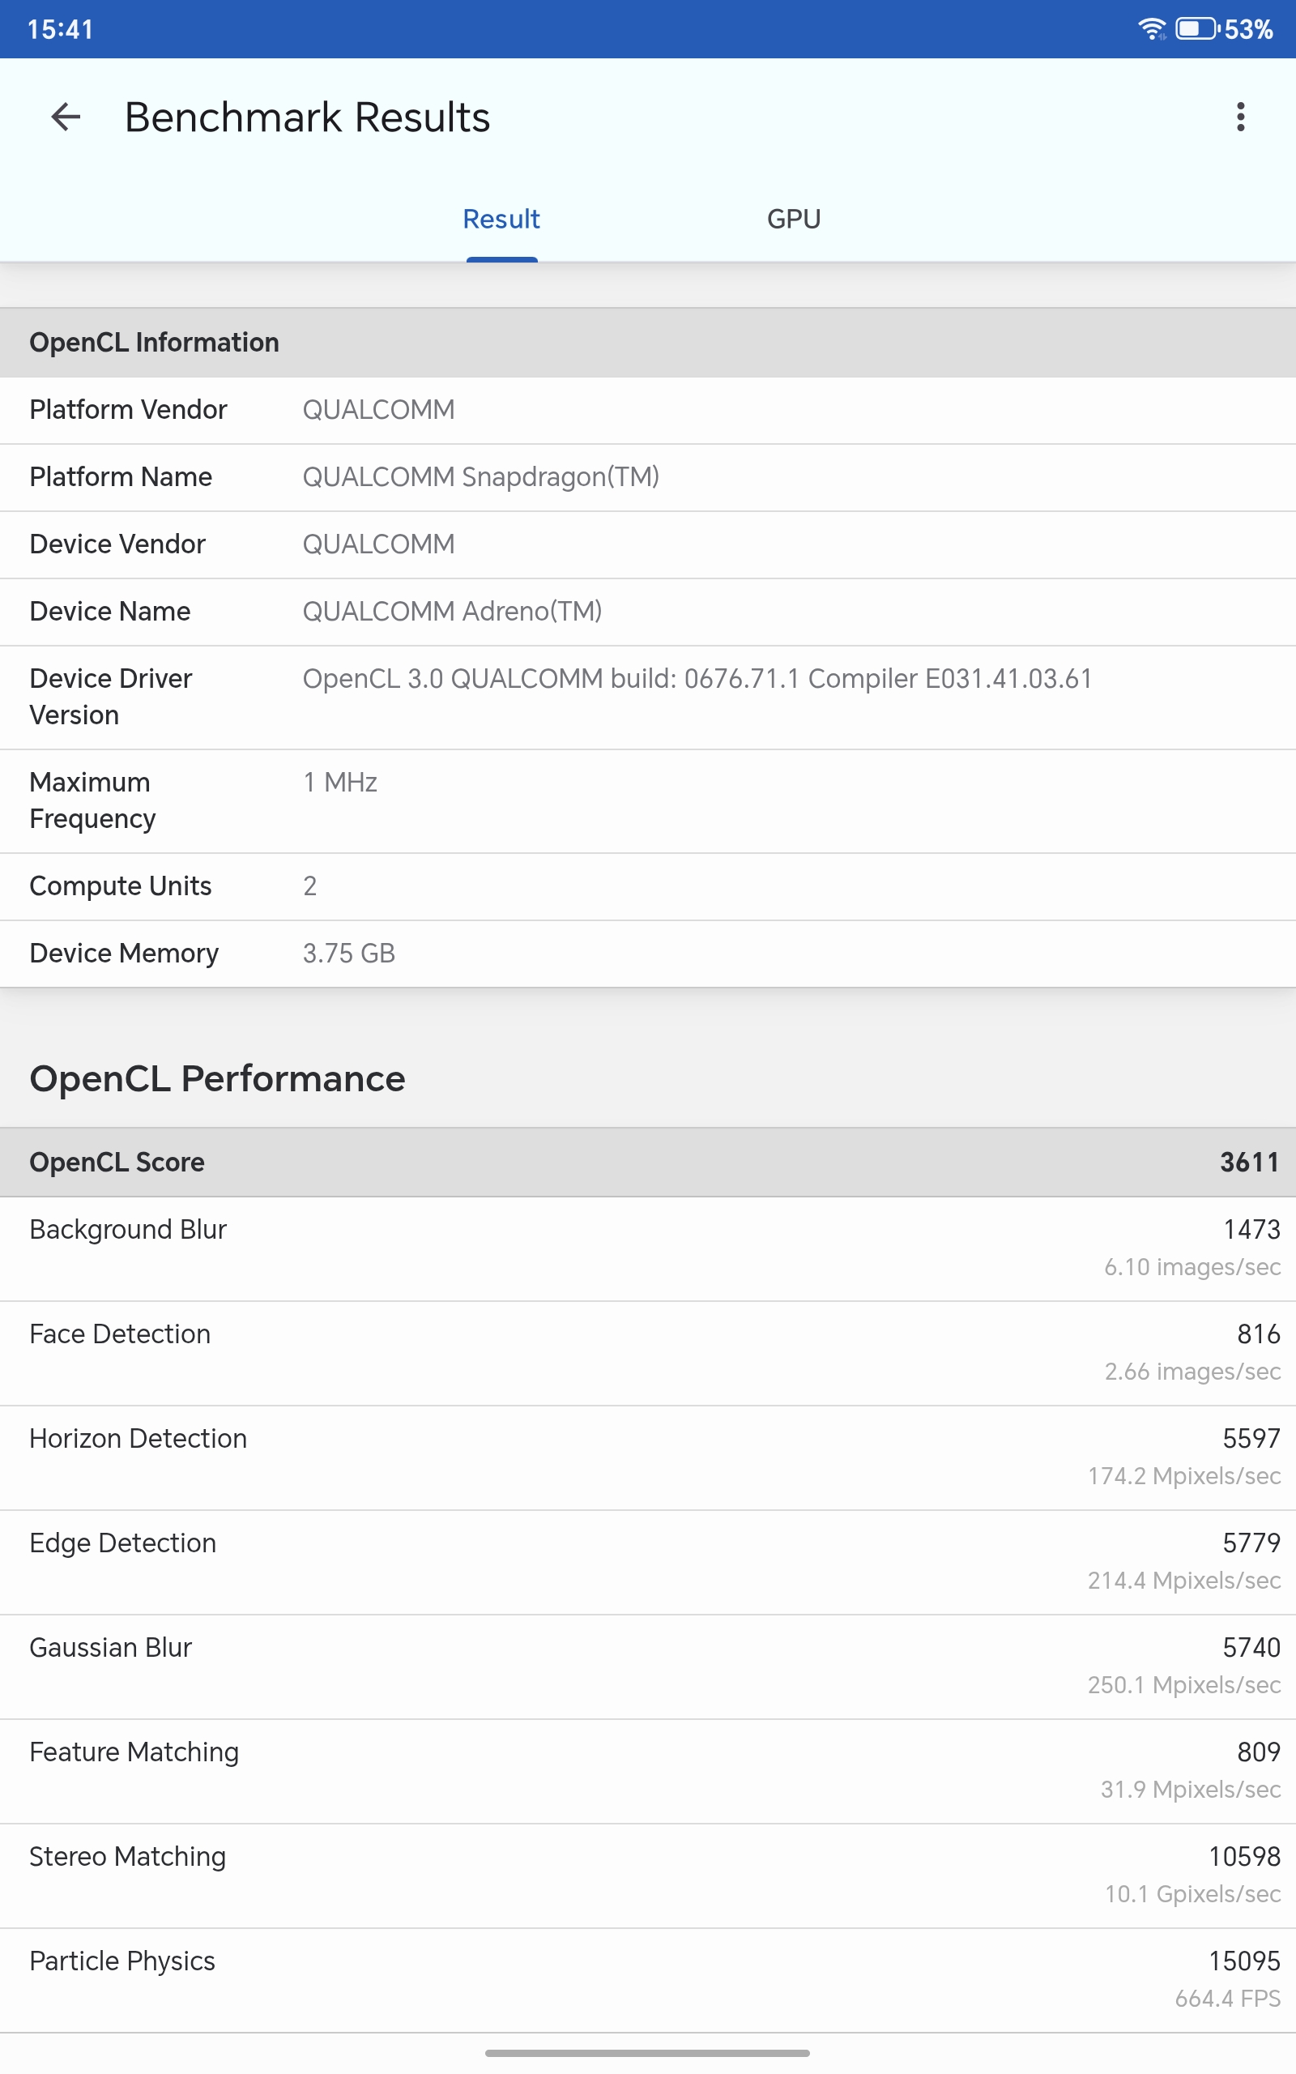Tap the Particle Physics result row

point(648,1980)
